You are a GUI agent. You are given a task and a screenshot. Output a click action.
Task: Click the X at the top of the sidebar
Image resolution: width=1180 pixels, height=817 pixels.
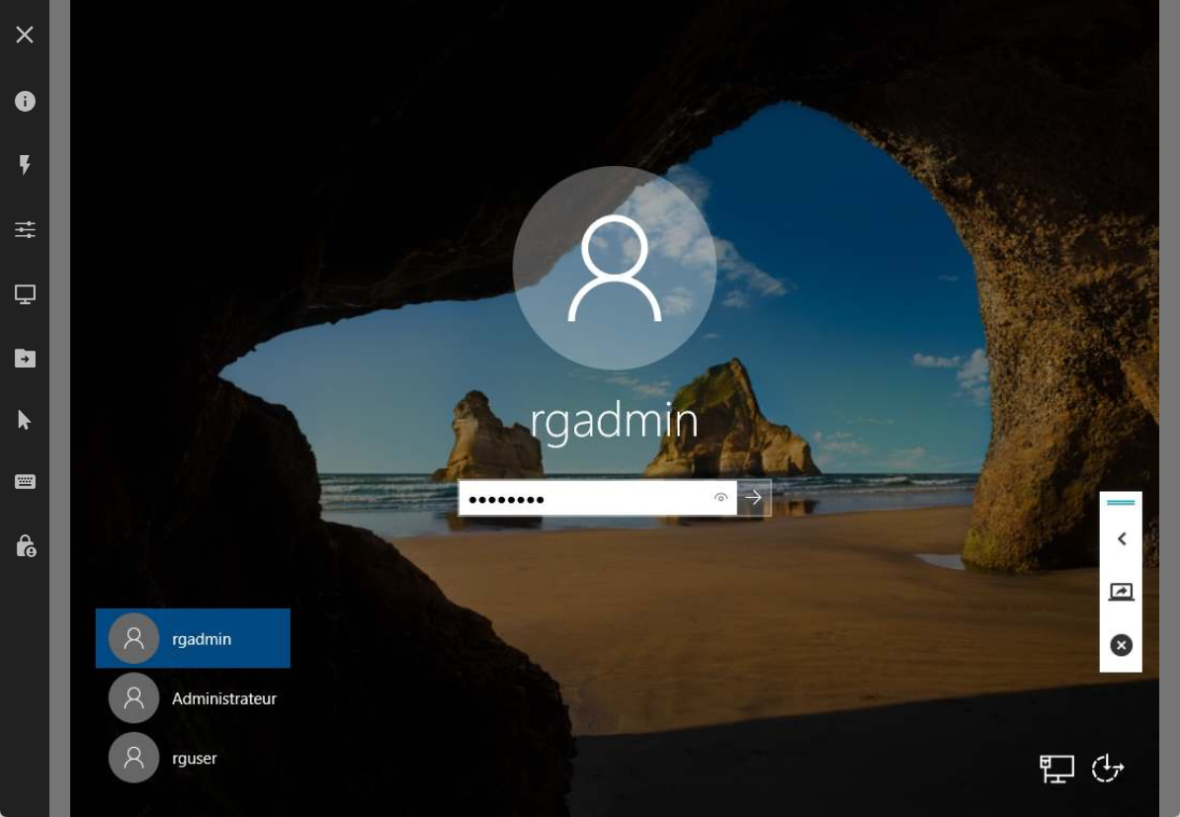pyautogui.click(x=25, y=35)
